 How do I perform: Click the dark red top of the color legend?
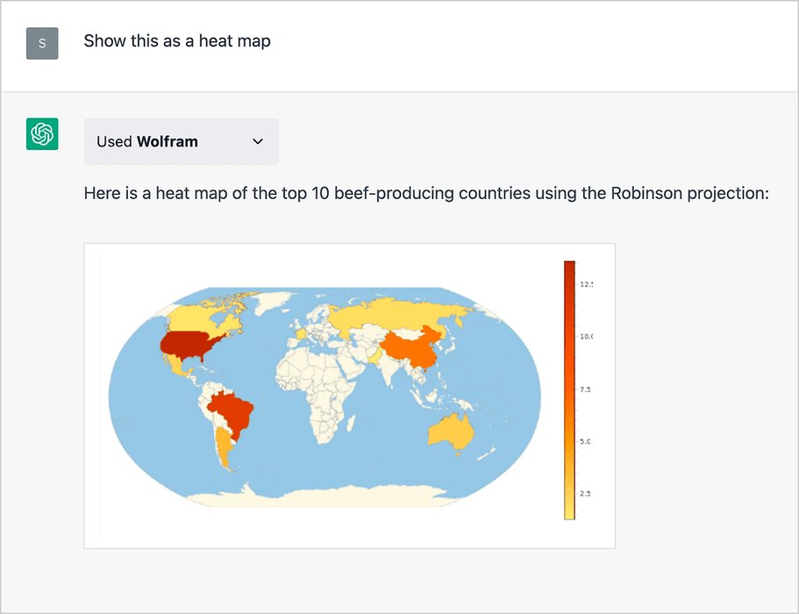pos(569,268)
